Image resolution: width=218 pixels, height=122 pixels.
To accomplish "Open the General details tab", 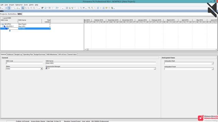I will [3, 55].
